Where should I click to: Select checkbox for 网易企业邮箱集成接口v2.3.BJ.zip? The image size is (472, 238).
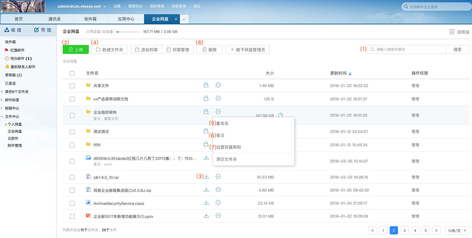coord(72,190)
